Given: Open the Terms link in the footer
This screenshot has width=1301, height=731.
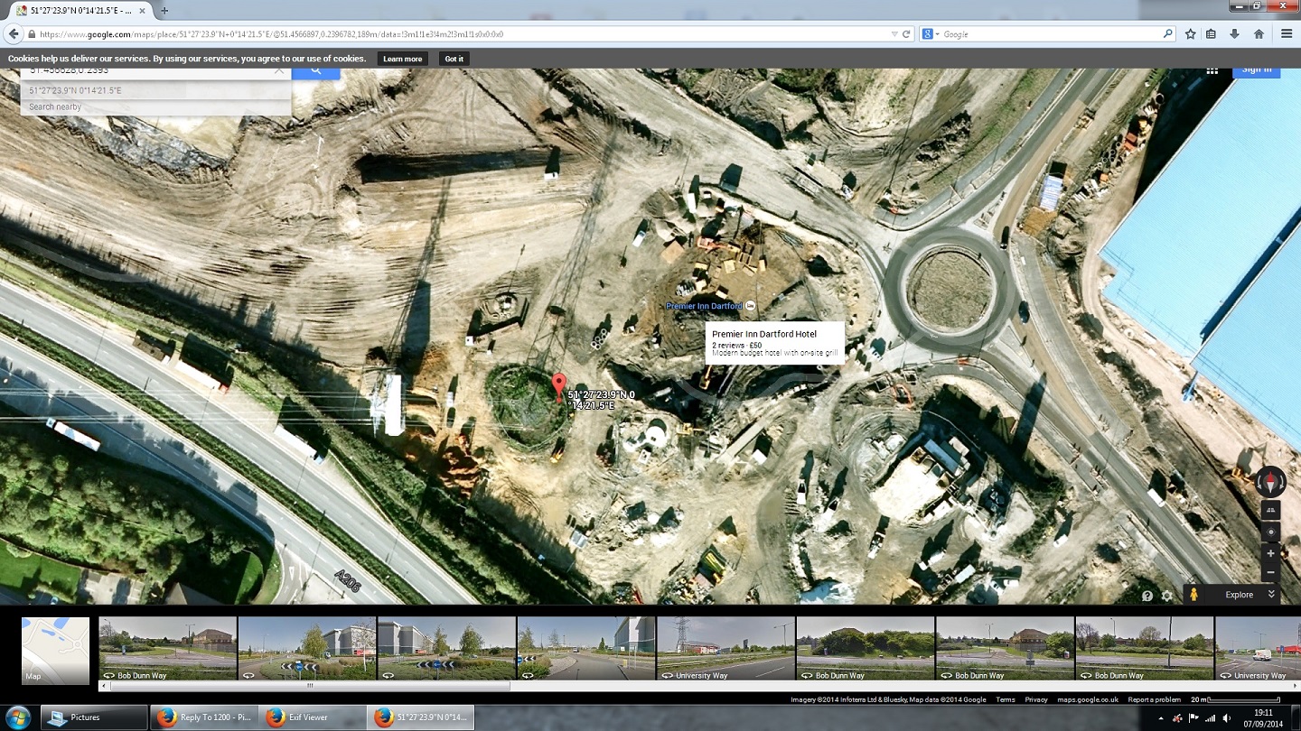Looking at the screenshot, I should [1006, 699].
